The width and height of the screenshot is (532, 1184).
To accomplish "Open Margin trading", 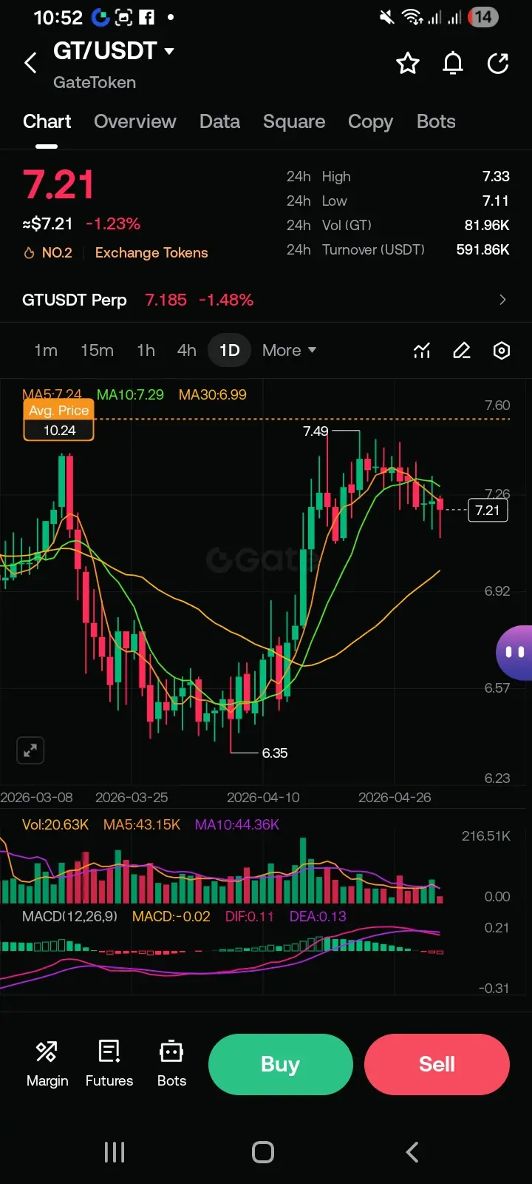I will point(47,1064).
